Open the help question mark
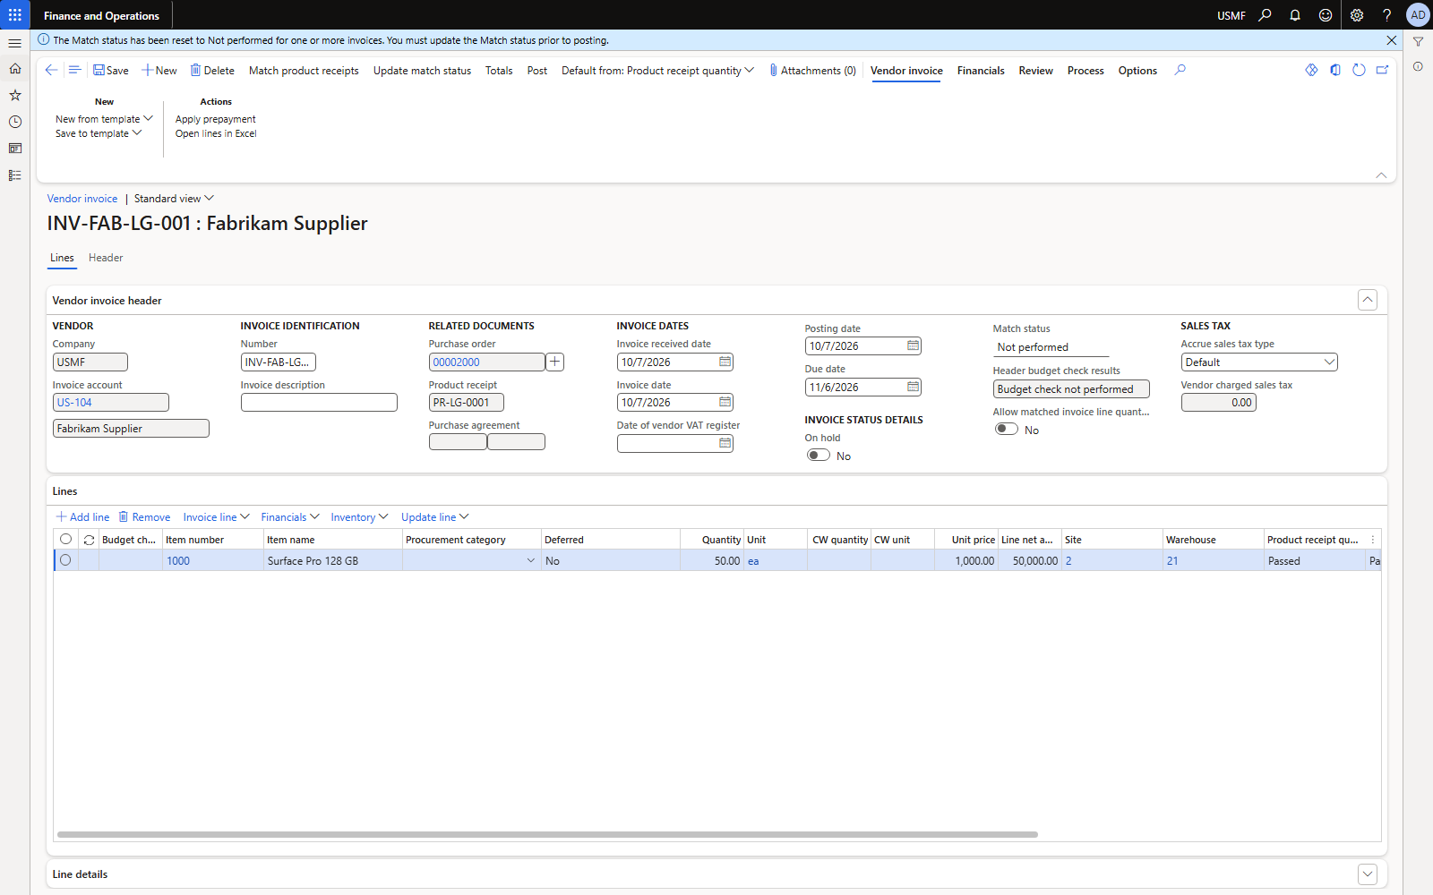1433x895 pixels. 1386,15
